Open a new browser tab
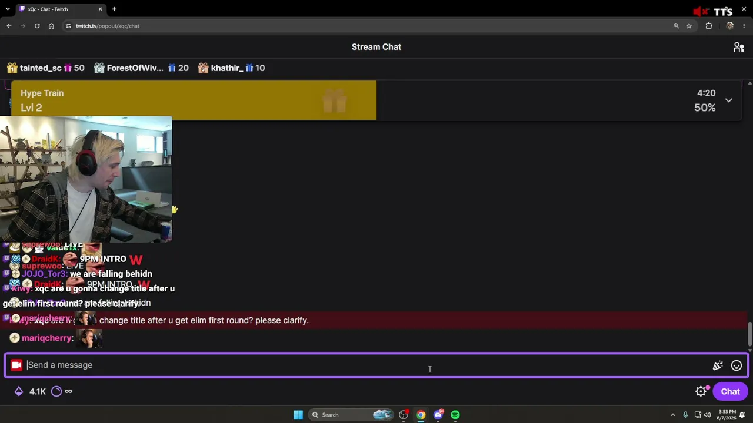This screenshot has width=753, height=423. [115, 9]
